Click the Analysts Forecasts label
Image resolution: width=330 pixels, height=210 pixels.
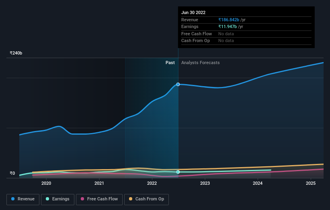(x=200, y=63)
